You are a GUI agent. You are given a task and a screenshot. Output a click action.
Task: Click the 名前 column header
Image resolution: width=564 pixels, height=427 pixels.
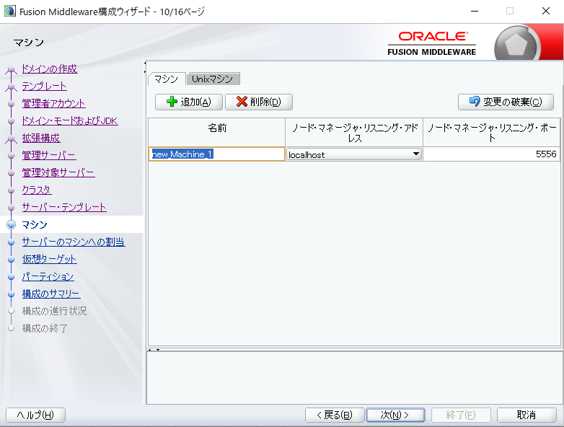[216, 128]
